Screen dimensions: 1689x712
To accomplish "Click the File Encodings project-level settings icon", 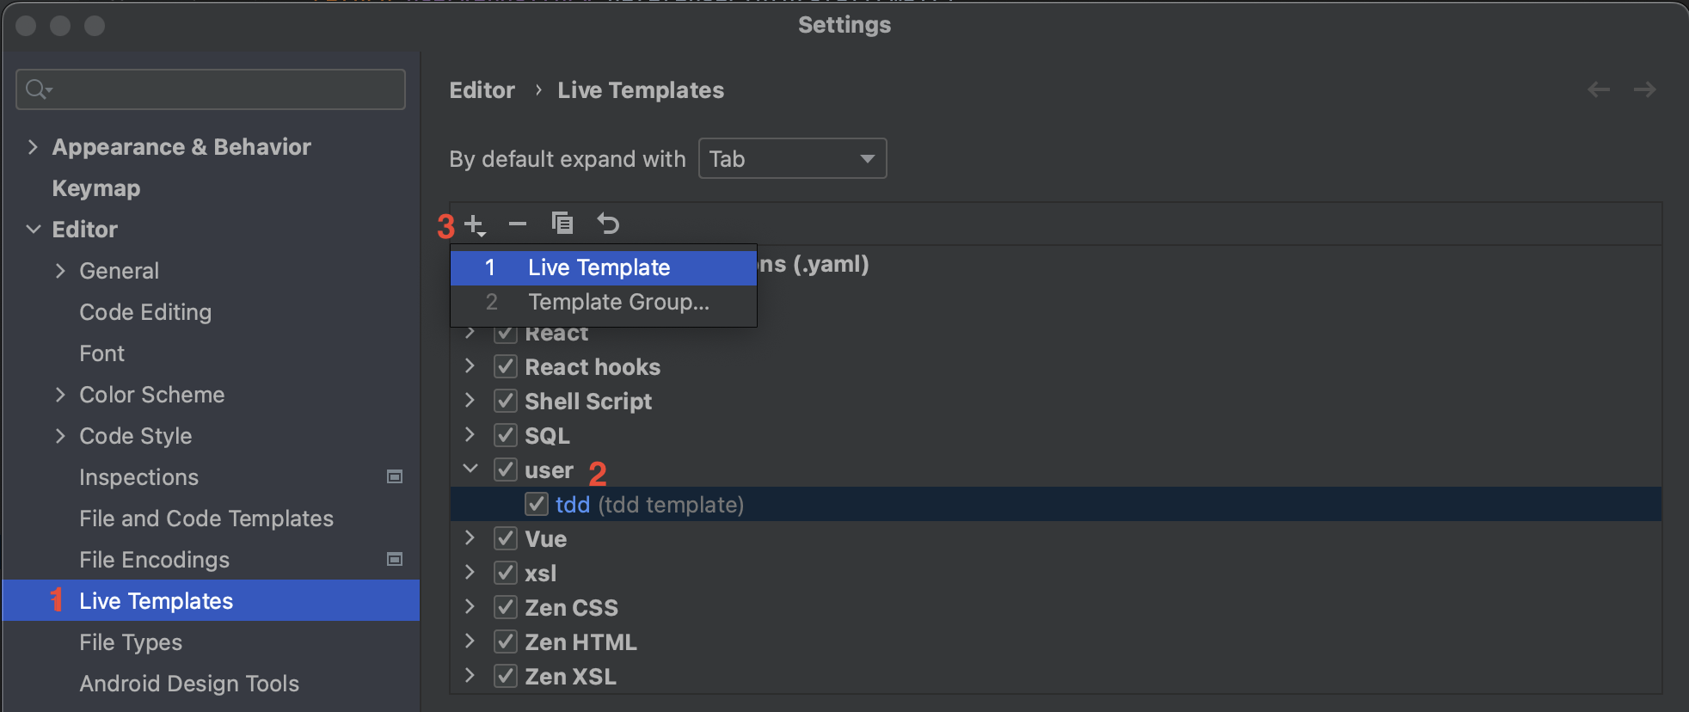I will 395,560.
